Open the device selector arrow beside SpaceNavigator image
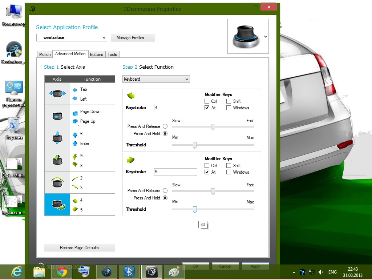This screenshot has height=279, width=372. click(266, 37)
